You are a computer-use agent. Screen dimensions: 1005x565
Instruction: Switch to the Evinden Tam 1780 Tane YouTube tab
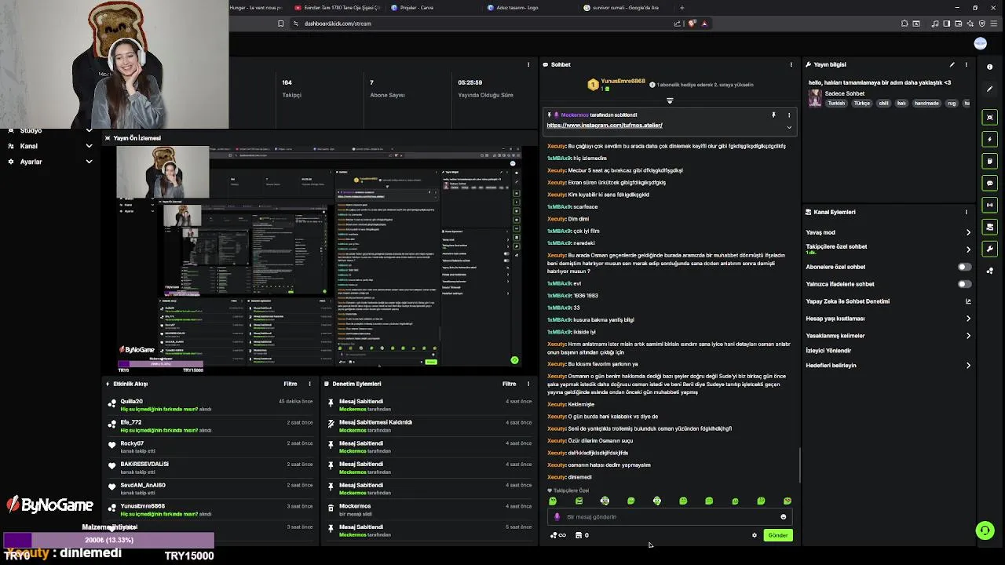click(338, 8)
